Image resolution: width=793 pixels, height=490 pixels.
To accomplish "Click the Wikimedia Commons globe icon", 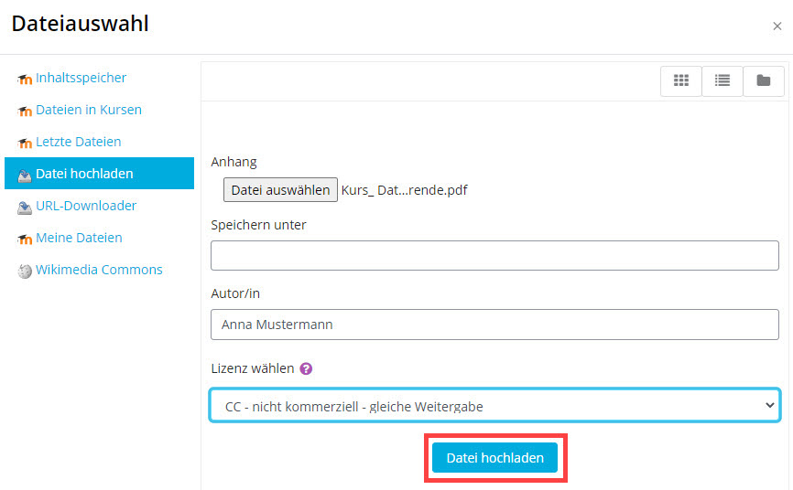I will click(25, 271).
